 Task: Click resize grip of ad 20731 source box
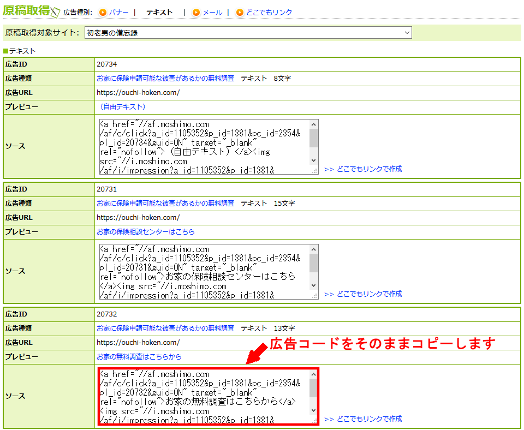(314, 296)
